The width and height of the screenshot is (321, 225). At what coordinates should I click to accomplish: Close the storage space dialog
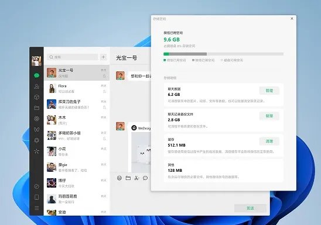292,19
